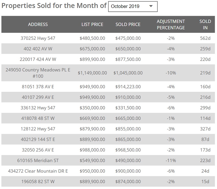Select address 220017 424 AV W

[x=38, y=59]
